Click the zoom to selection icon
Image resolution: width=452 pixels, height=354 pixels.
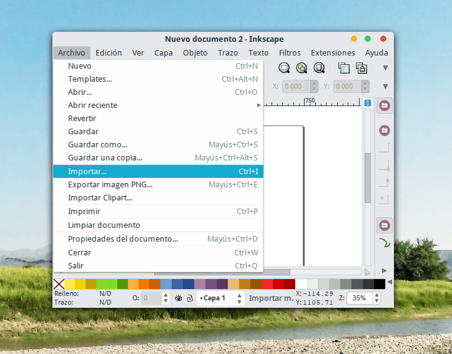coord(284,68)
